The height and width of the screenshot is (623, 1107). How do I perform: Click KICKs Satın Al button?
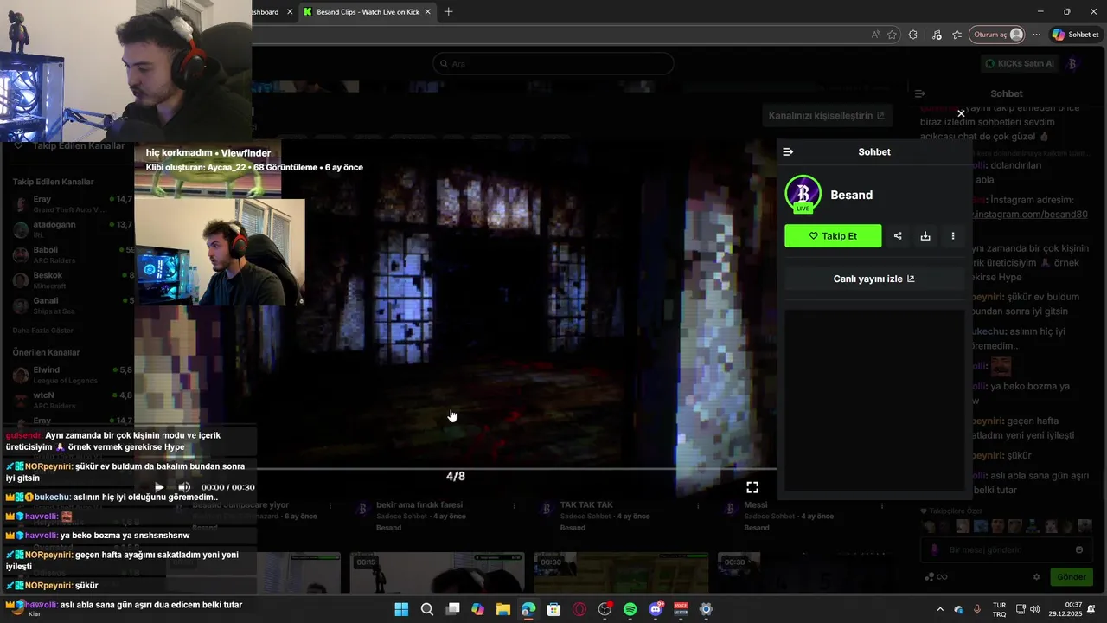coord(1020,63)
